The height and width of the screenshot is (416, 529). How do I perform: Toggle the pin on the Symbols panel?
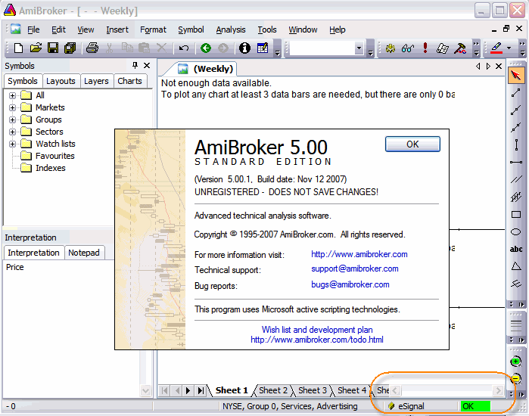point(135,65)
